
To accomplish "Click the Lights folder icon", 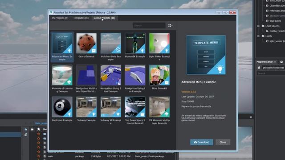I will point(263,36).
